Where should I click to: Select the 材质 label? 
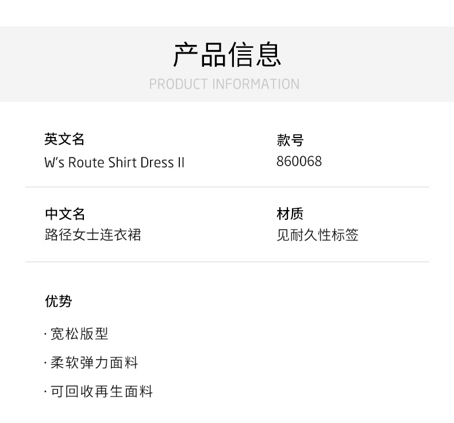pyautogui.click(x=290, y=214)
